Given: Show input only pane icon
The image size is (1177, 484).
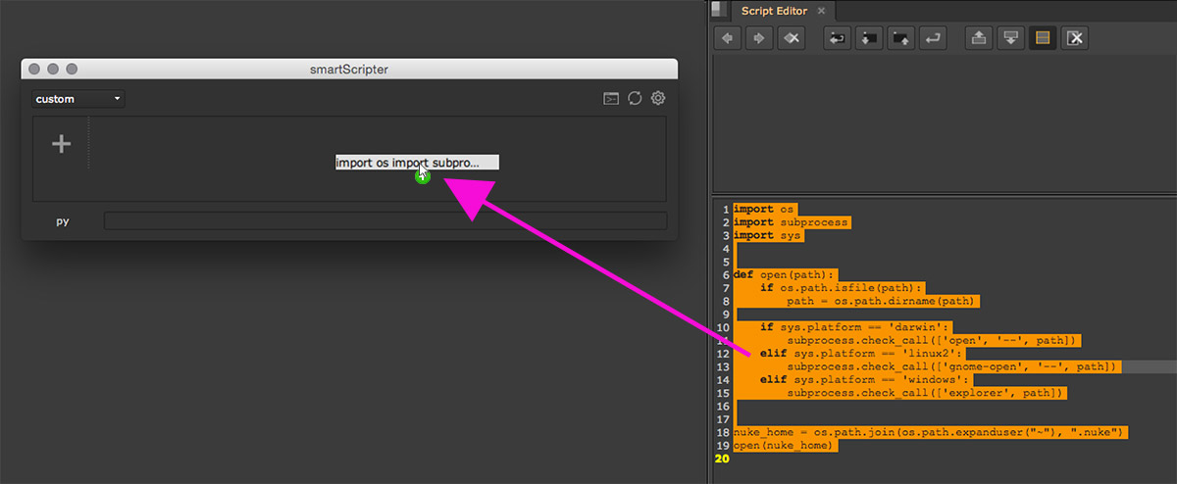Looking at the screenshot, I should pos(979,38).
